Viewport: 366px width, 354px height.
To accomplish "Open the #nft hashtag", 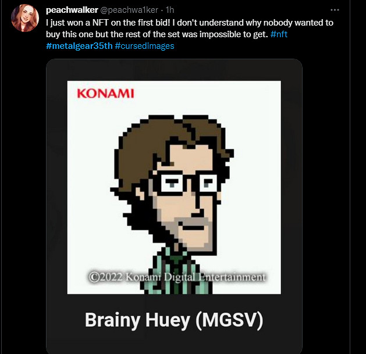I will (x=279, y=34).
